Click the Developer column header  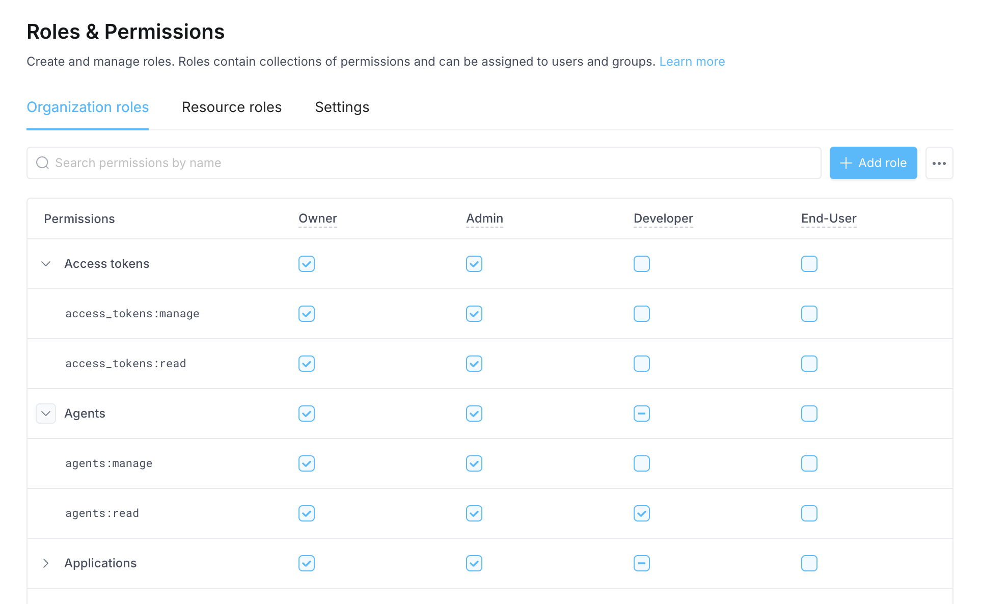coord(663,218)
